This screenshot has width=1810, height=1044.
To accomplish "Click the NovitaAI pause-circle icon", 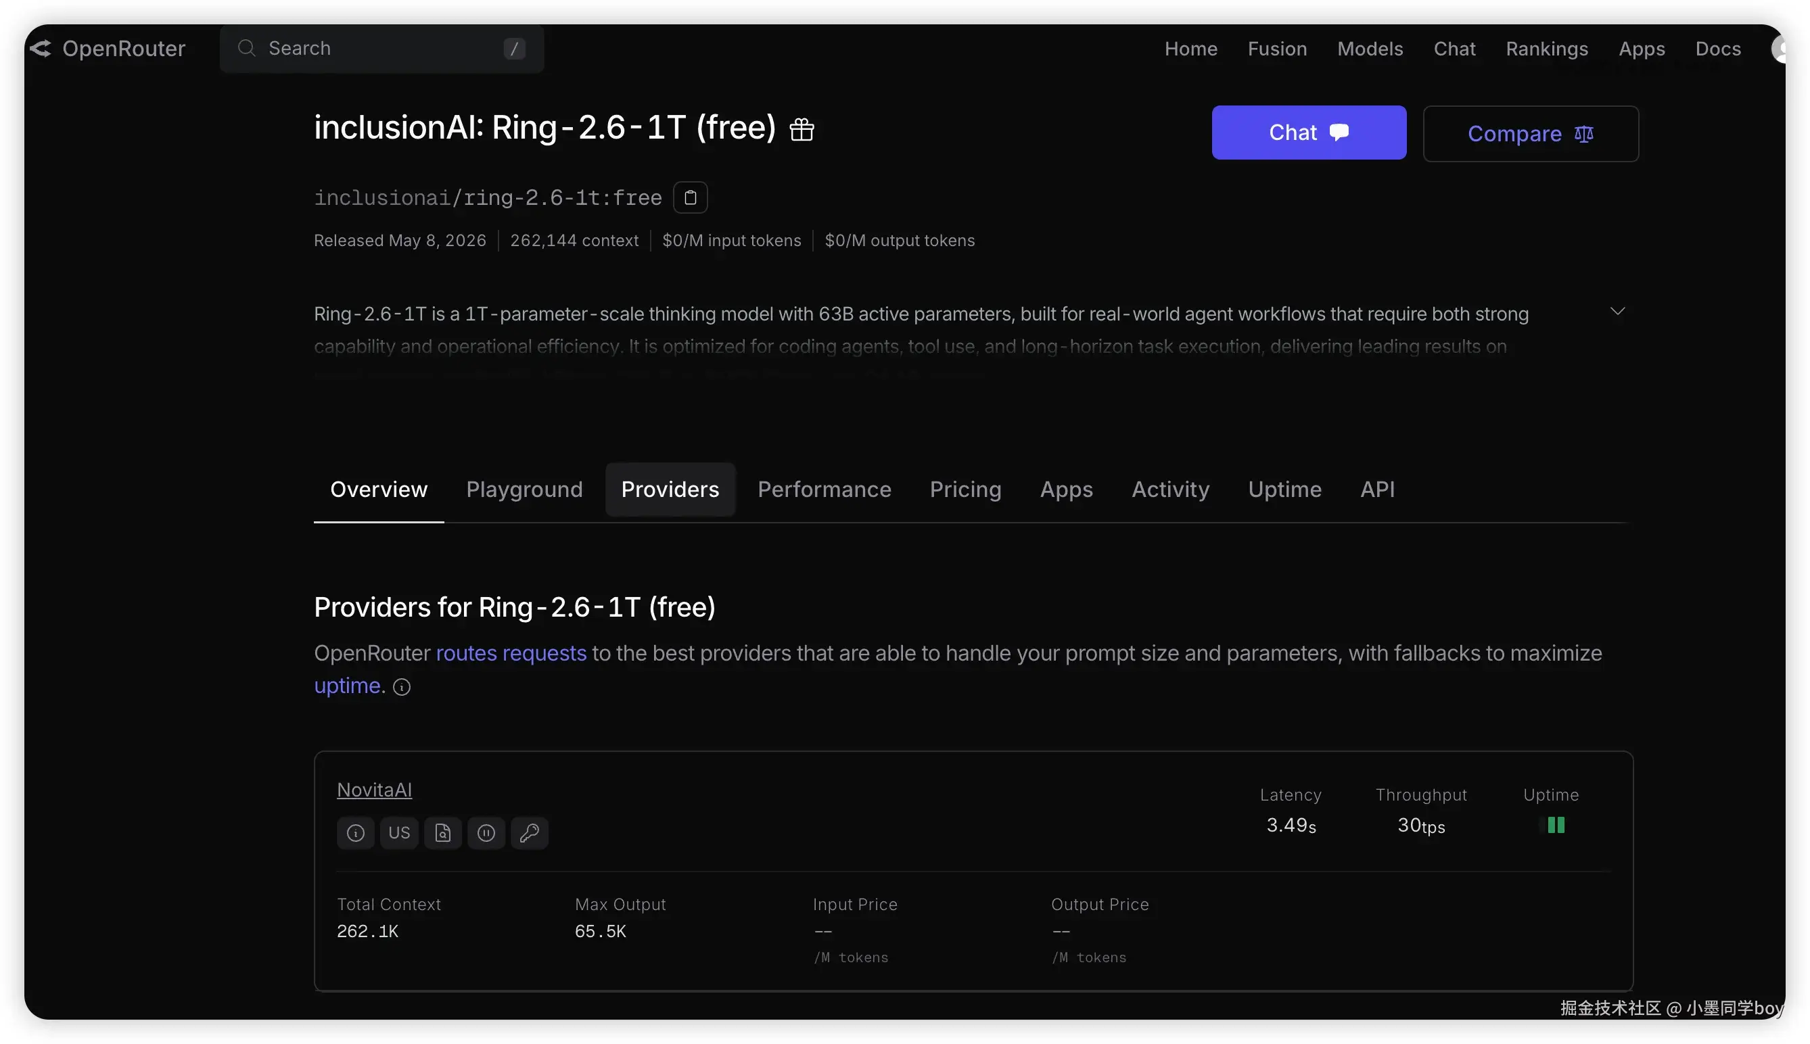I will coord(486,832).
